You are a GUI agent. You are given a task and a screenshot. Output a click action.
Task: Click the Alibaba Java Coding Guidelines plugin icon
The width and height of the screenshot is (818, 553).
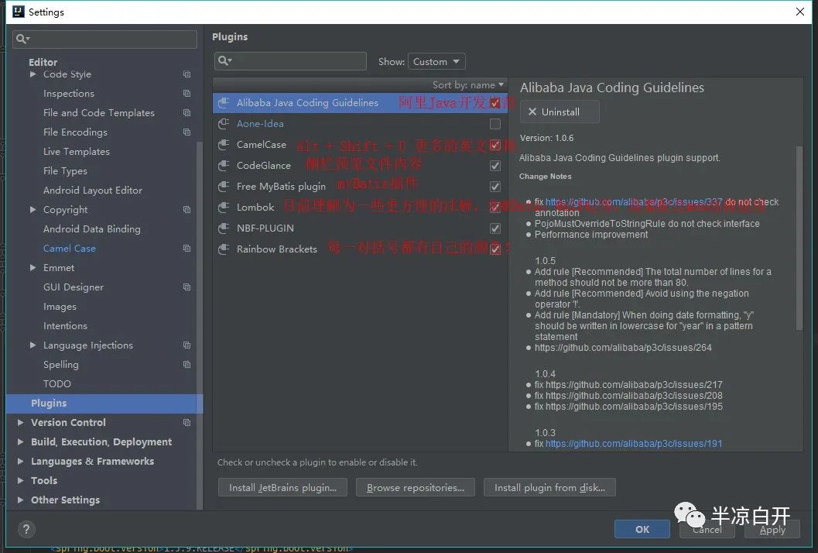coord(224,103)
